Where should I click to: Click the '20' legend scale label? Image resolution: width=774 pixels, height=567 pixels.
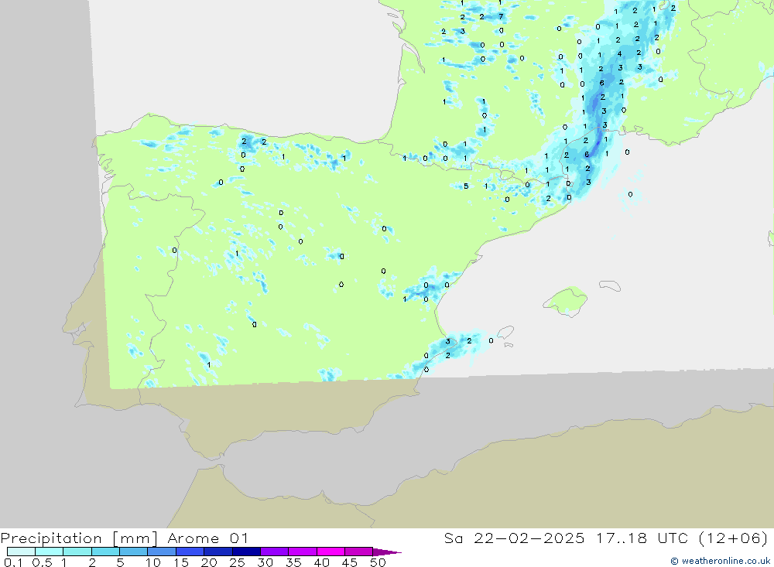209,562
